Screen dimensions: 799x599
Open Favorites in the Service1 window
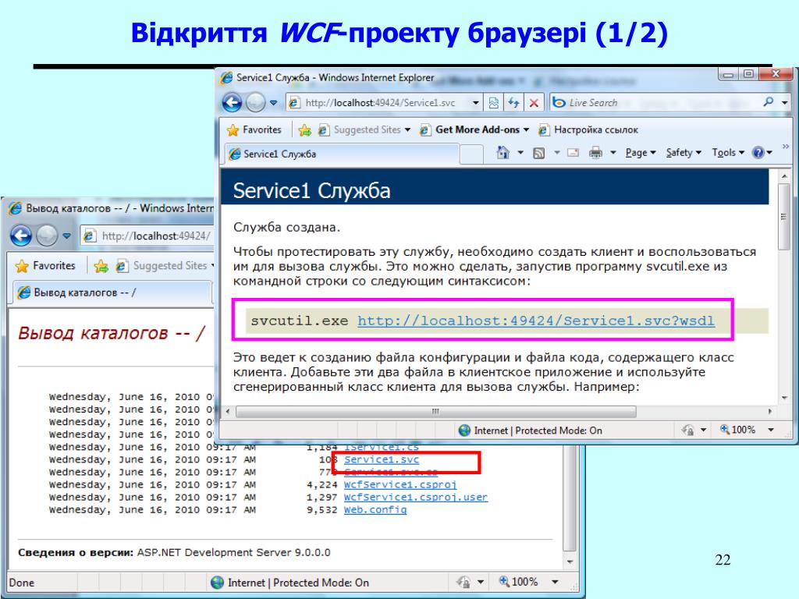pyautogui.click(x=254, y=129)
